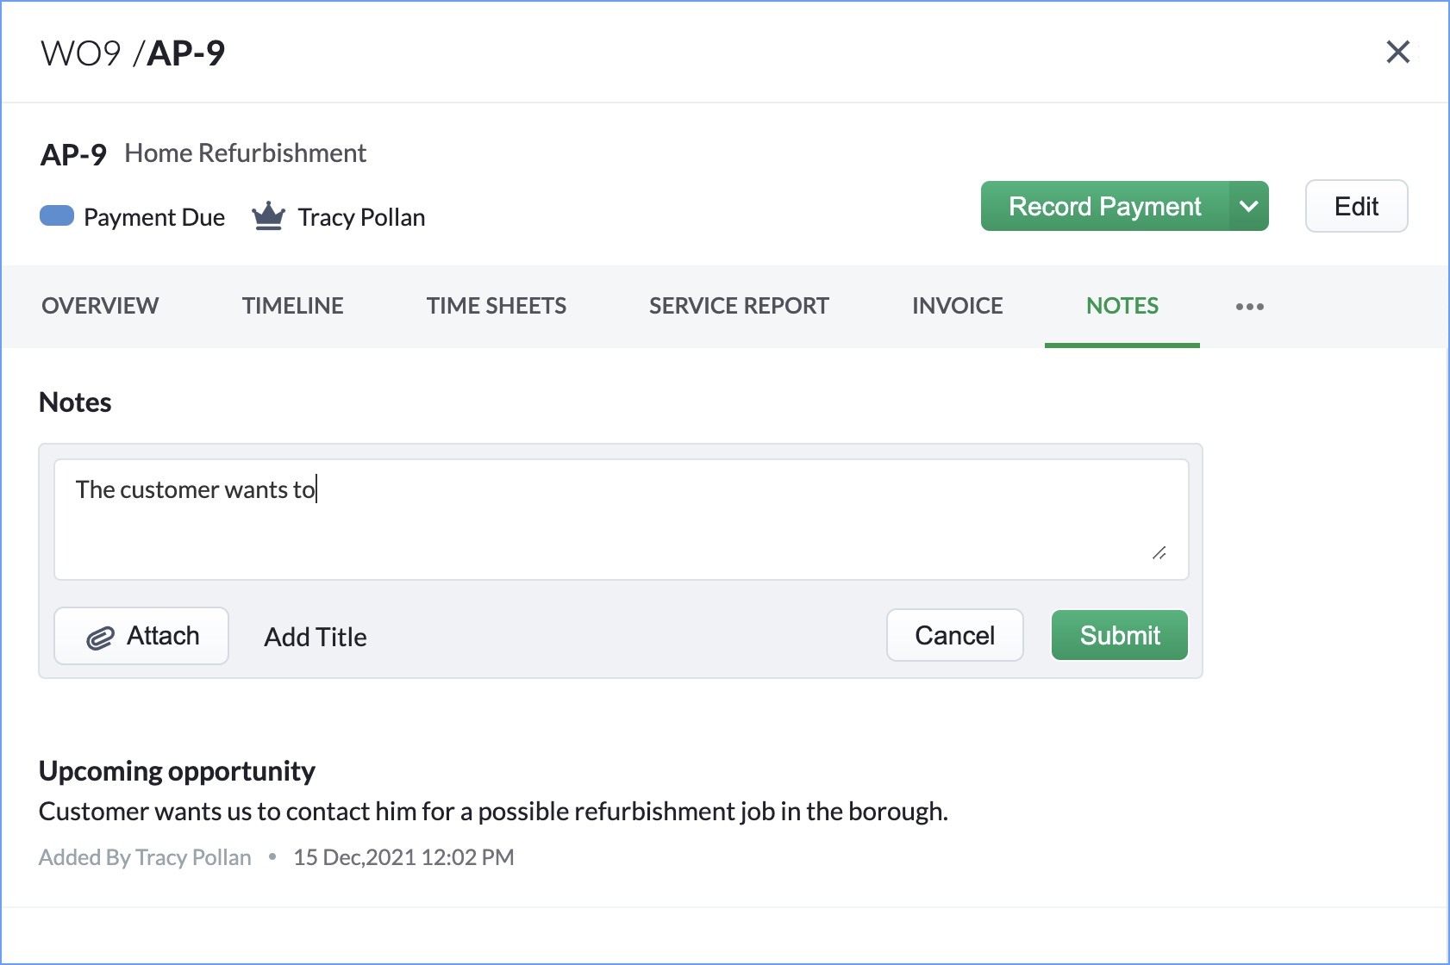Viewport: 1450px width, 965px height.
Task: Open the Timeline tab
Action: point(292,306)
